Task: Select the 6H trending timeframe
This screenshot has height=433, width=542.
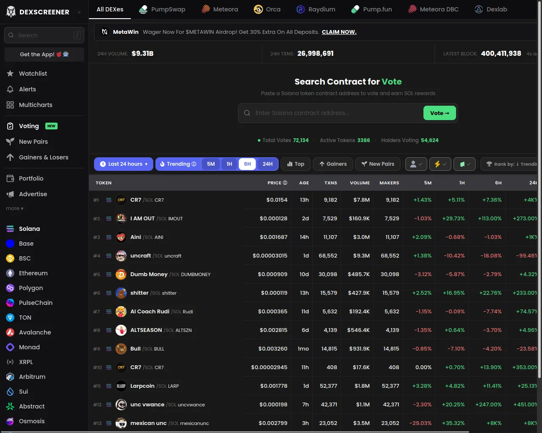Action: point(247,164)
